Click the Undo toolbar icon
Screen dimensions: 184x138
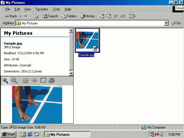122,16
